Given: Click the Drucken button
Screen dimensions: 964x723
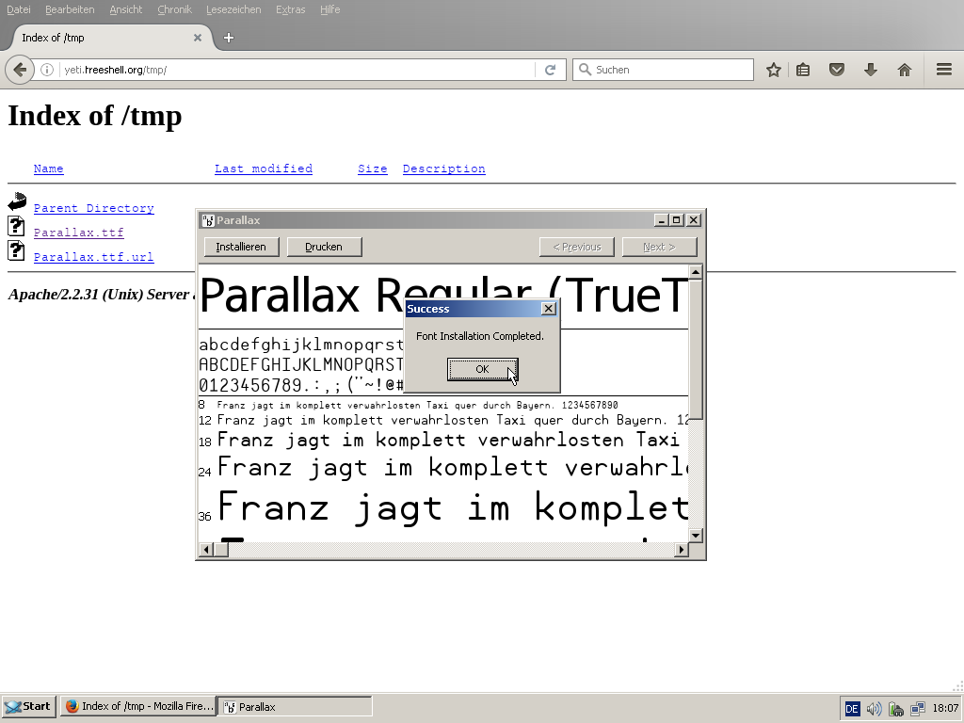Looking at the screenshot, I should (x=324, y=247).
